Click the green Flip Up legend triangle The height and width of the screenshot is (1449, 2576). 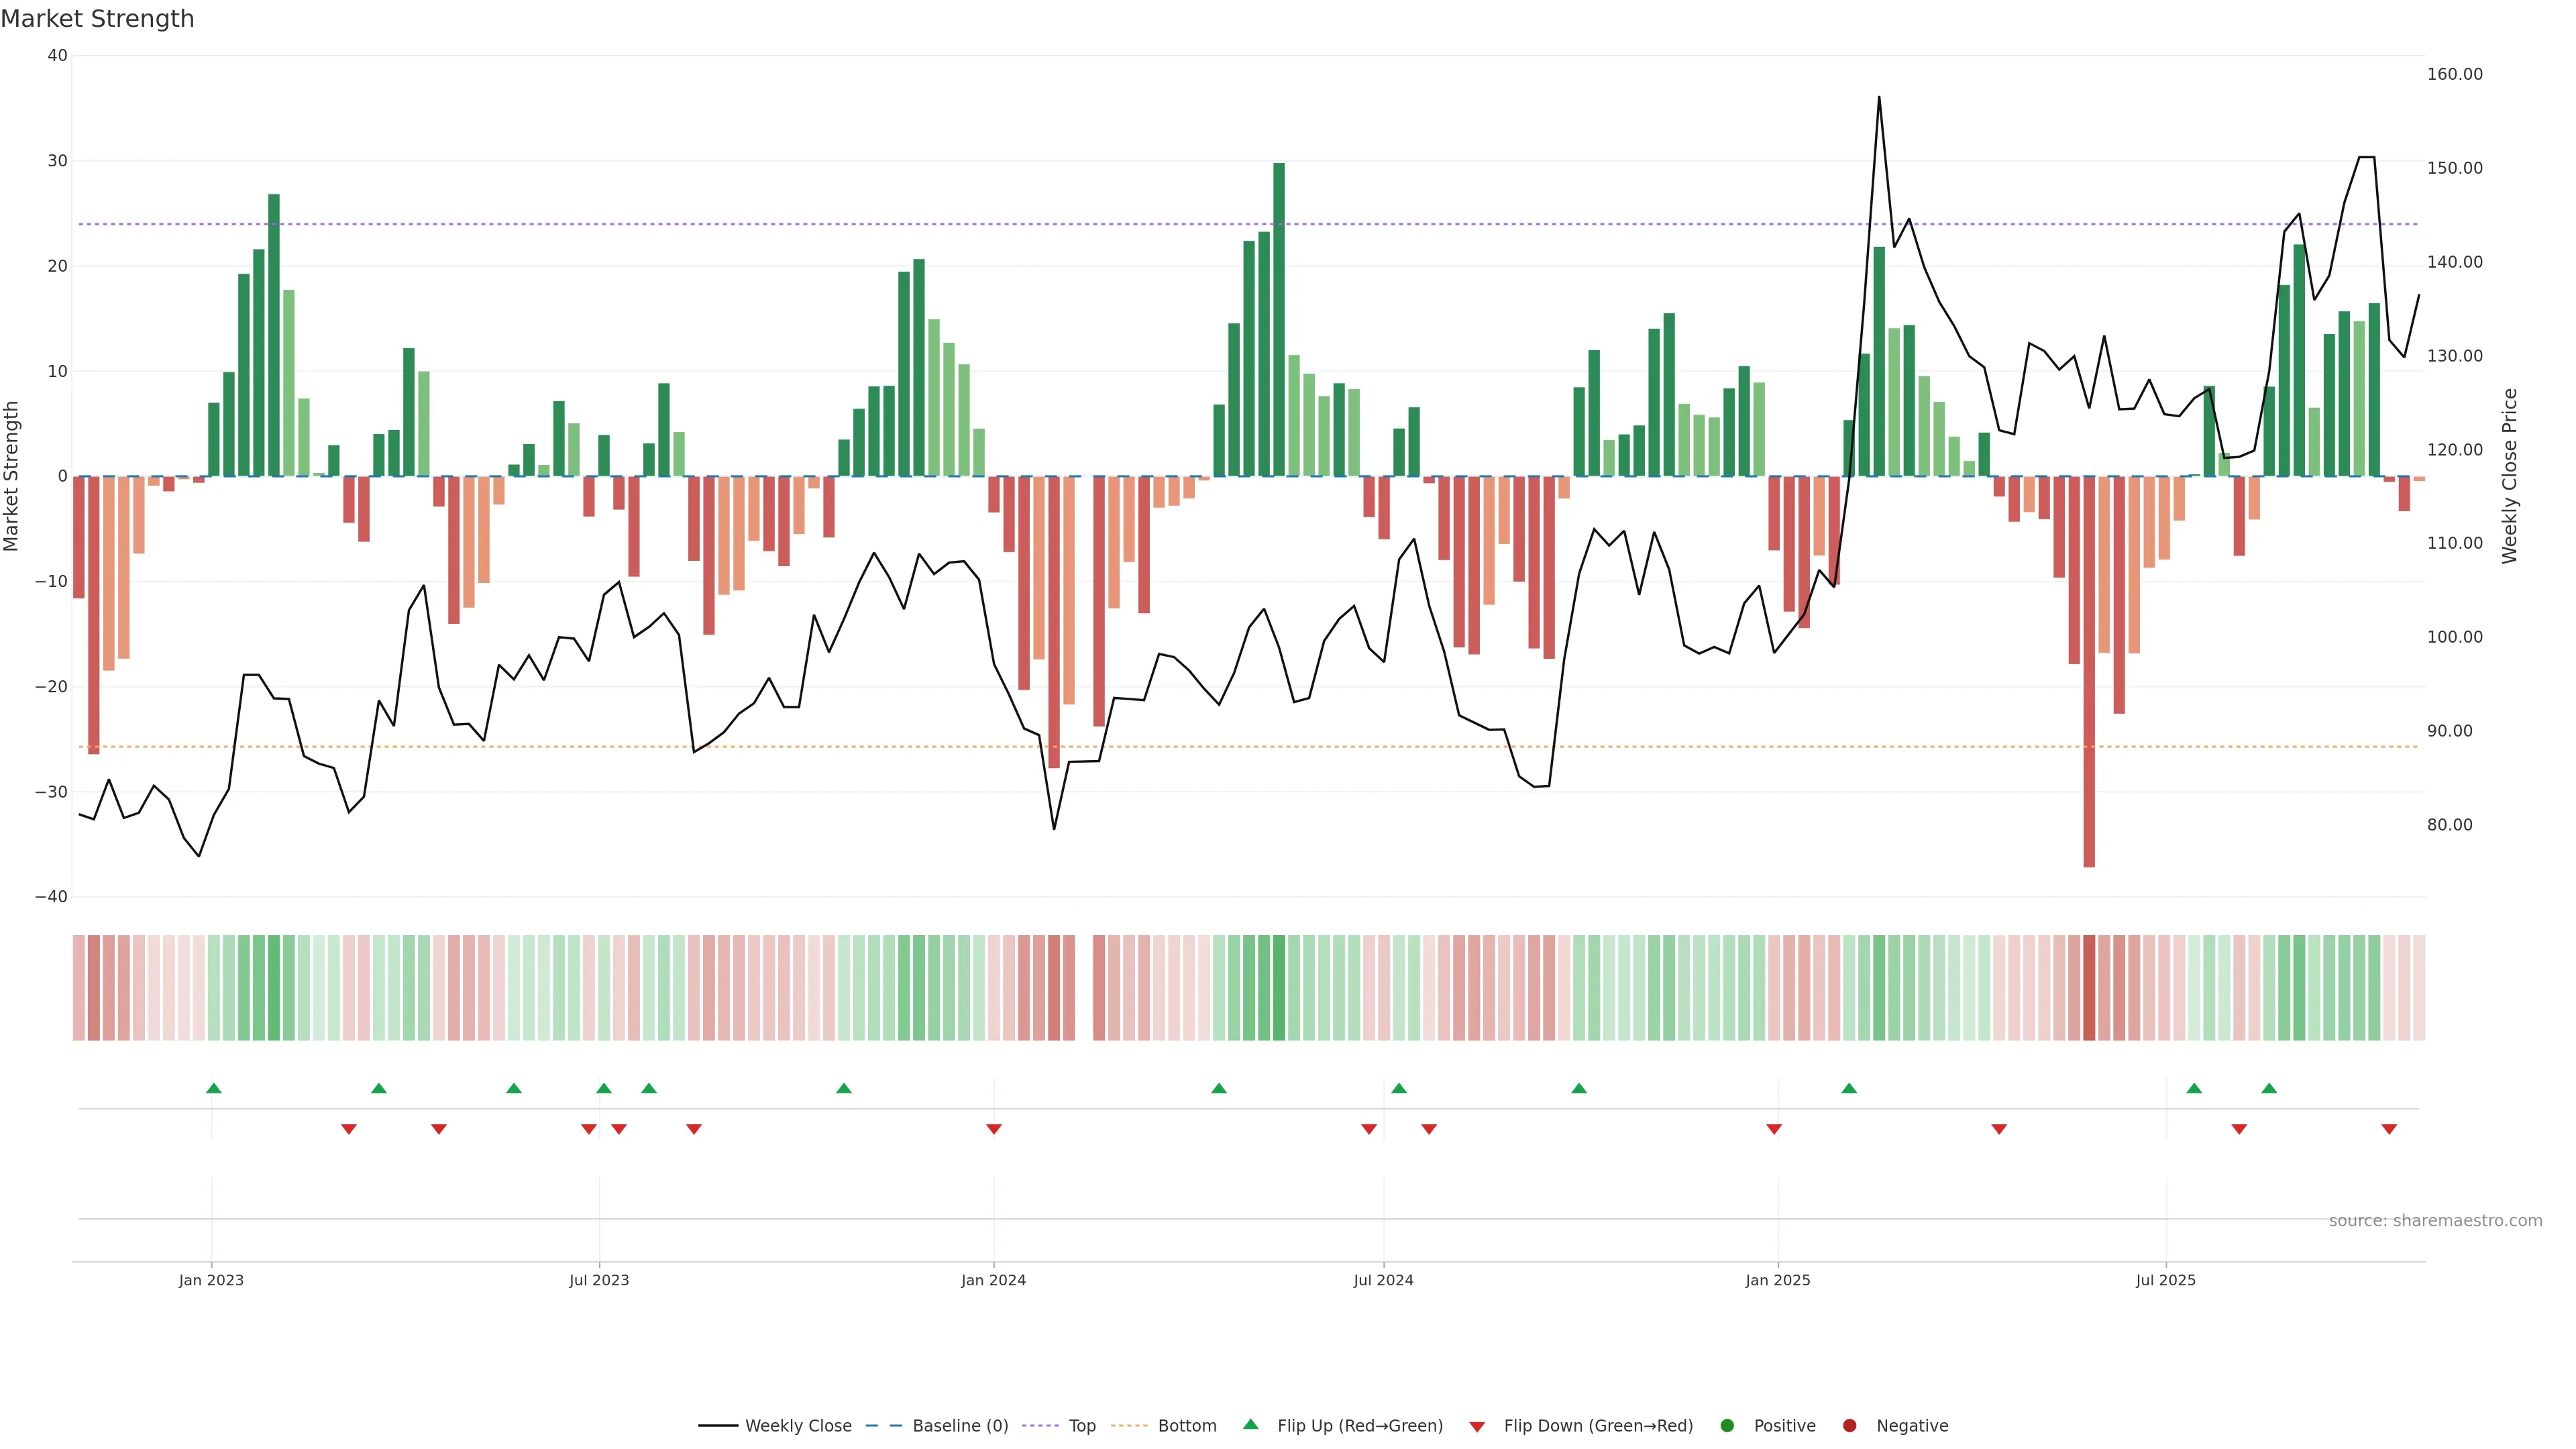click(x=1250, y=1424)
